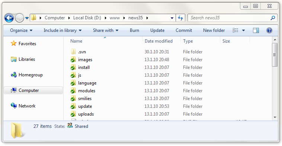
Task: Click date 30.1.10 20:31 of .svn
Action: (157, 52)
